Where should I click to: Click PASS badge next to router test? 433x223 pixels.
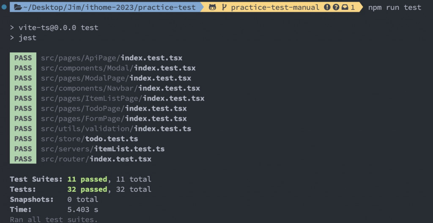click(x=23, y=159)
